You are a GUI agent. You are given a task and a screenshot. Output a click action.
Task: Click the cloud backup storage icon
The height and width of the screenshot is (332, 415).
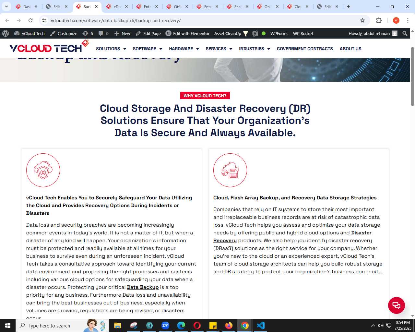230,170
